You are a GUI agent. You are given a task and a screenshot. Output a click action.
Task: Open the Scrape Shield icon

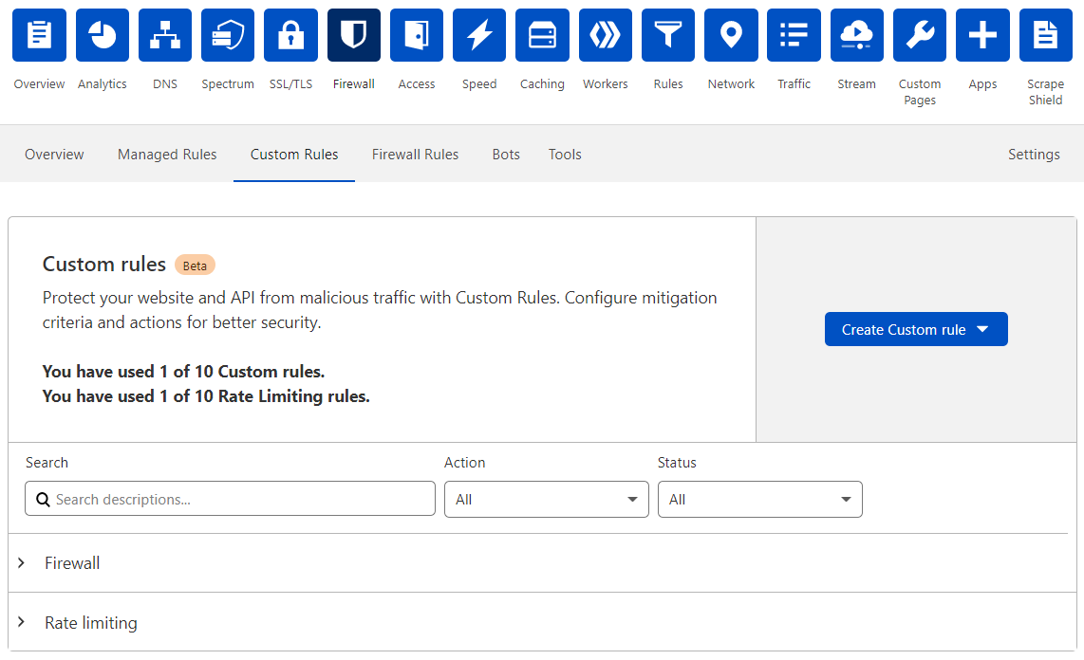pyautogui.click(x=1045, y=35)
